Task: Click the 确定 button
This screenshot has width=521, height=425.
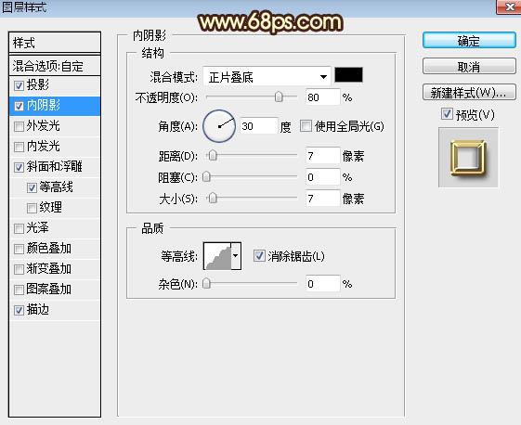Action: [x=469, y=41]
